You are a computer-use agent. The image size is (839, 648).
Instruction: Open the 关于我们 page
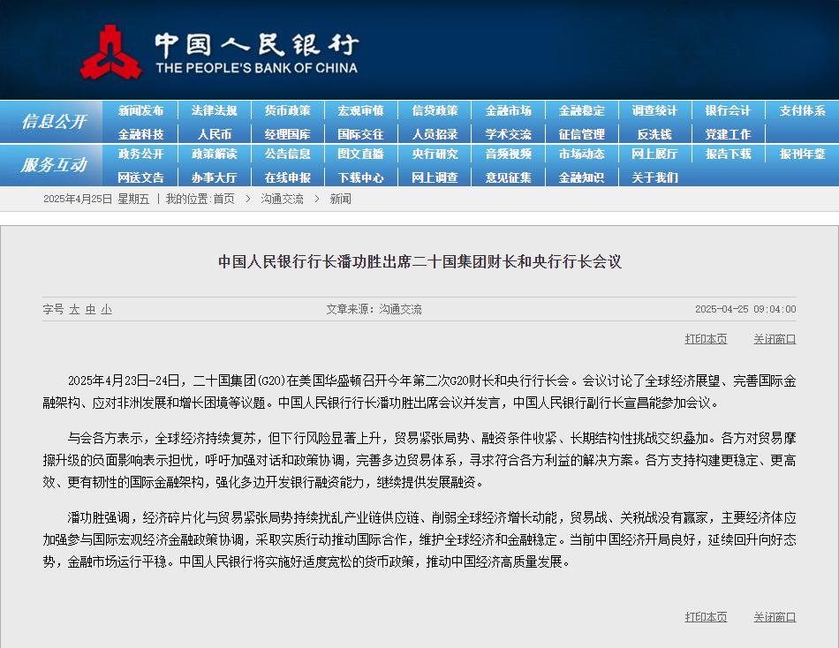[x=654, y=177]
